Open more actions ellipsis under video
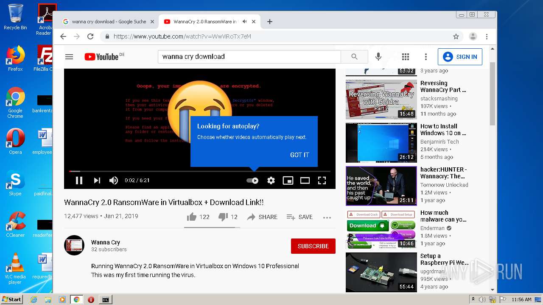Screen dimensions: 543x305 pos(327,217)
